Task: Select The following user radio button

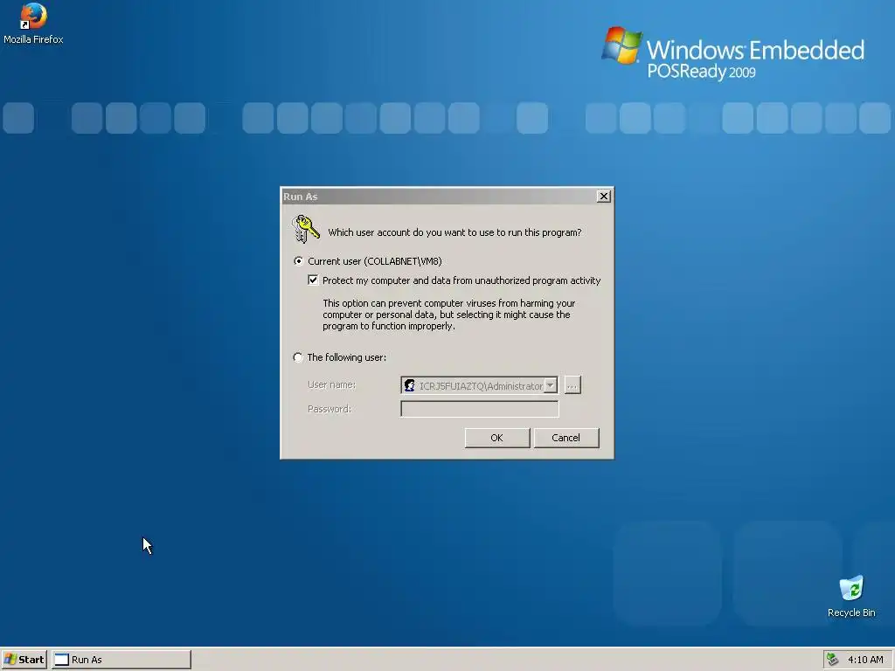Action: click(x=298, y=357)
